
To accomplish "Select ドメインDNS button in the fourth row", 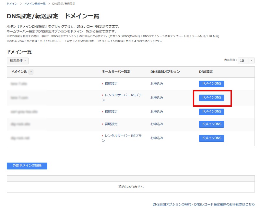I will click(211, 124).
